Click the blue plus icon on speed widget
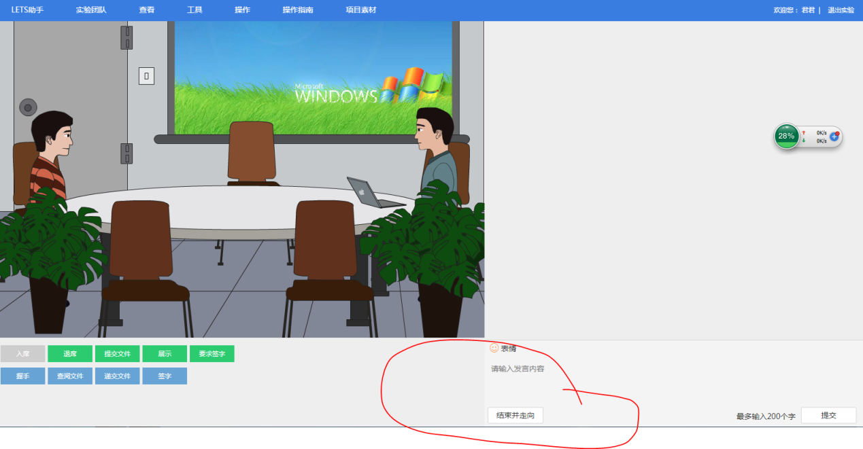 (834, 137)
